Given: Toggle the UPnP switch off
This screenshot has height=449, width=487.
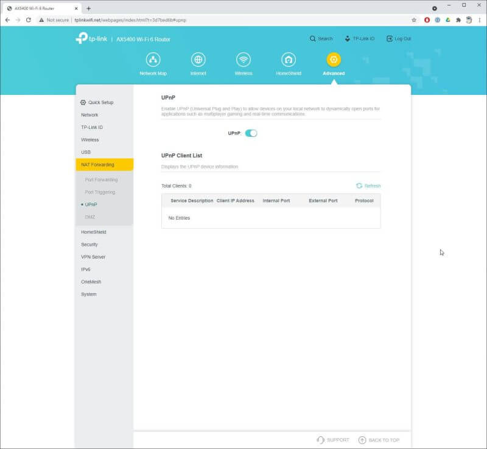Looking at the screenshot, I should point(251,133).
